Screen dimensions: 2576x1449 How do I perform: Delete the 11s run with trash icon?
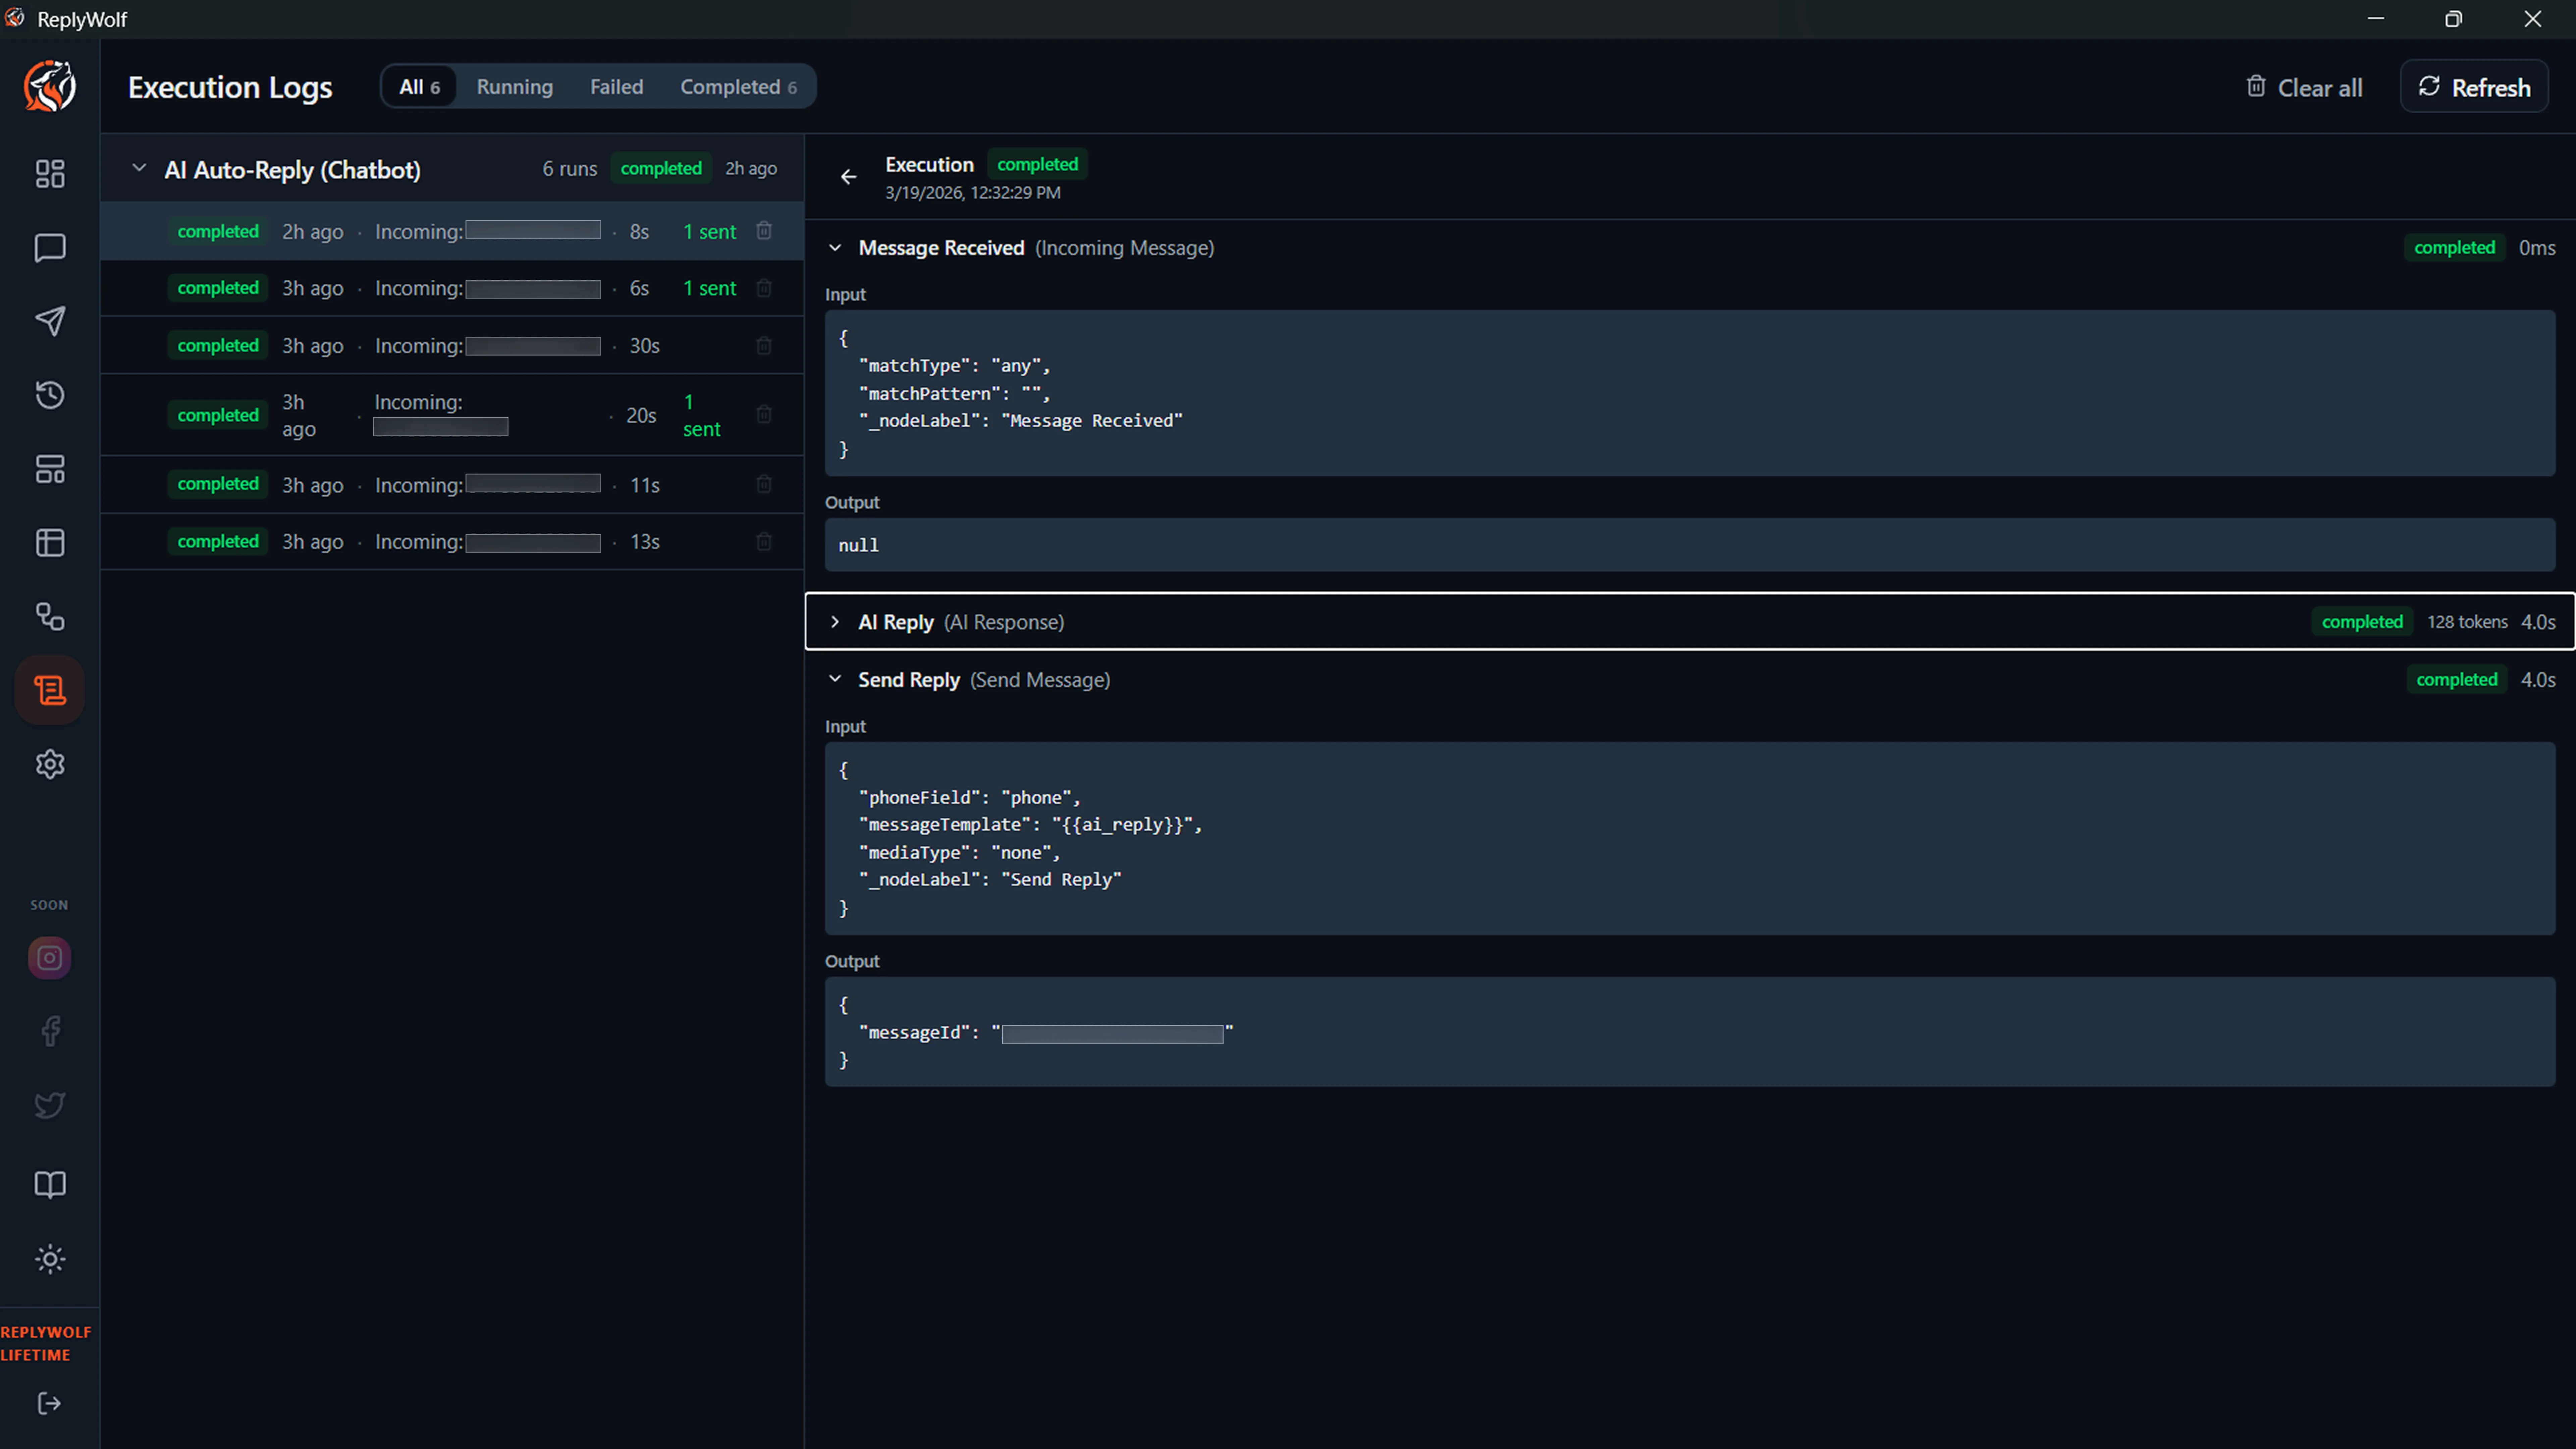pyautogui.click(x=764, y=484)
